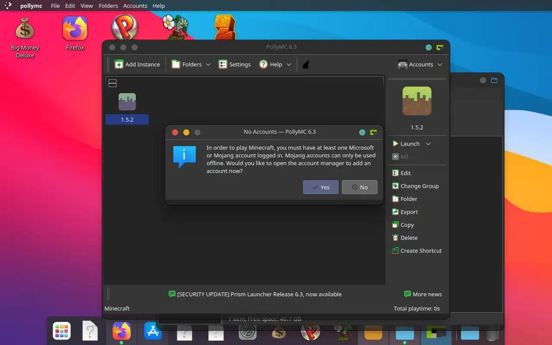Open the instance Folder action
552x345 pixels.
click(x=405, y=199)
